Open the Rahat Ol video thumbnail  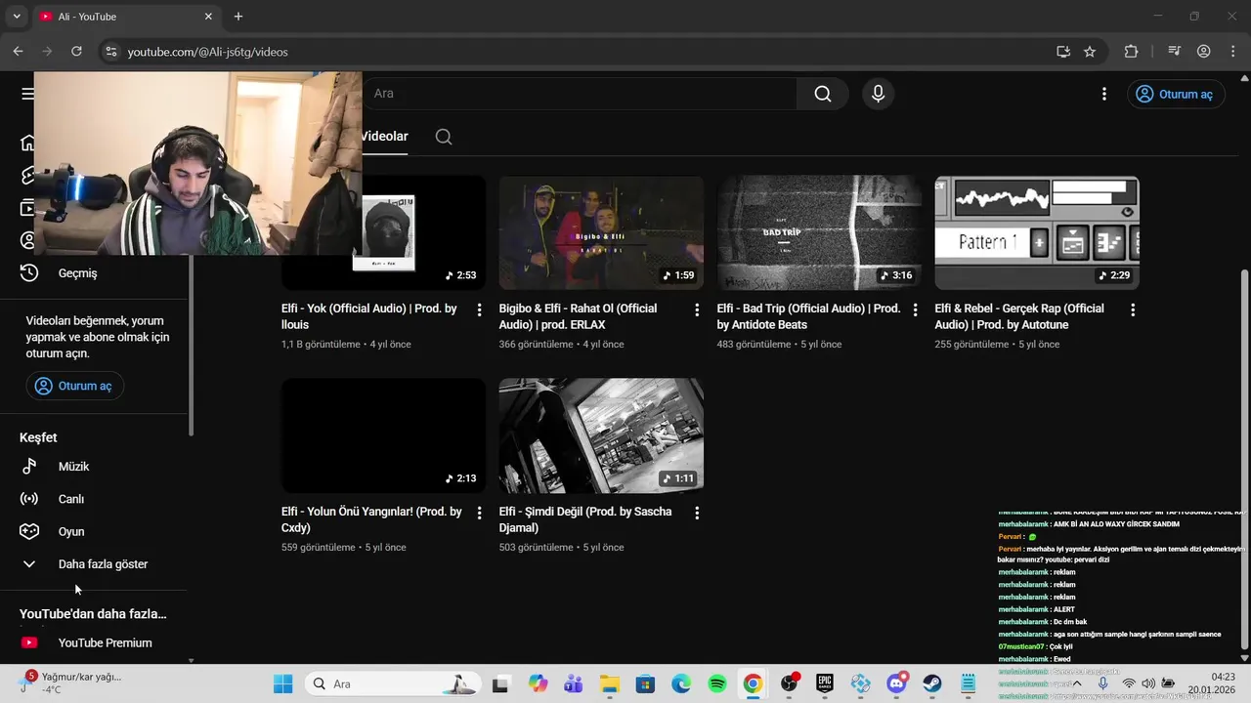(601, 232)
